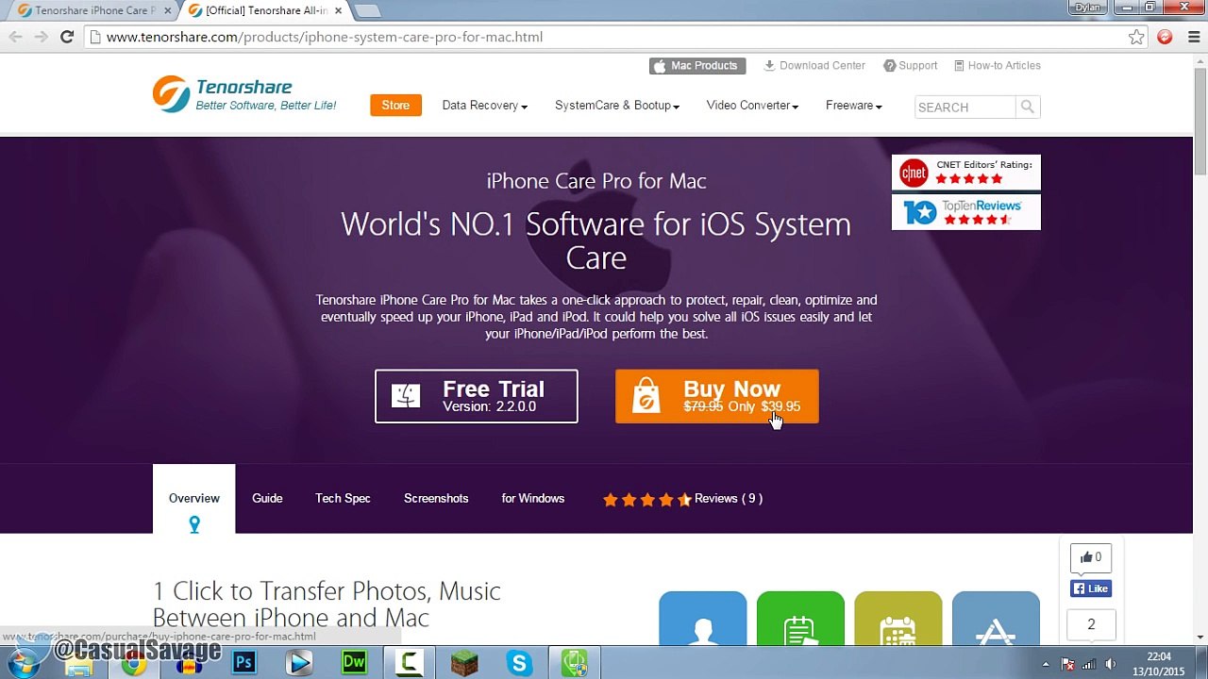This screenshot has width=1208, height=679.
Task: Click the App Store feature icon
Action: [x=996, y=619]
